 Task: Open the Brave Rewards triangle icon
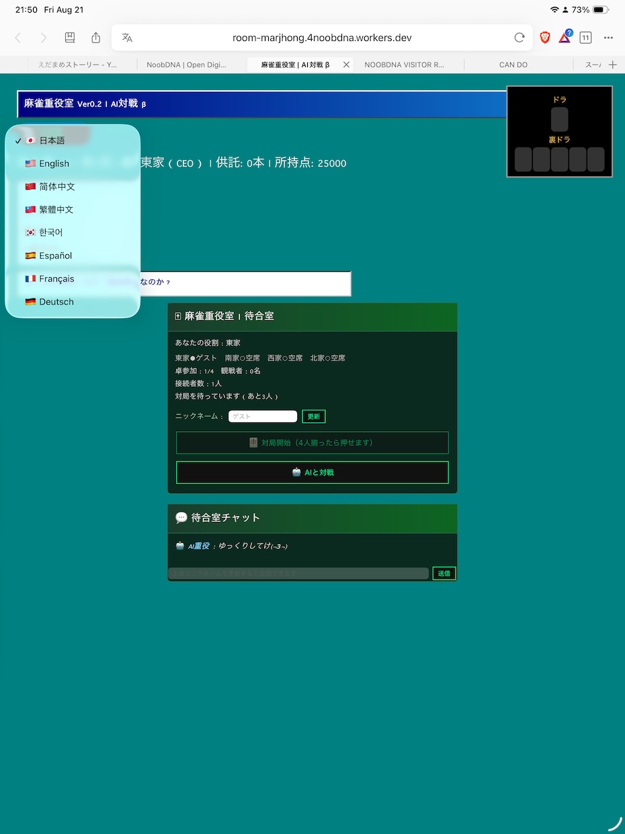point(565,37)
